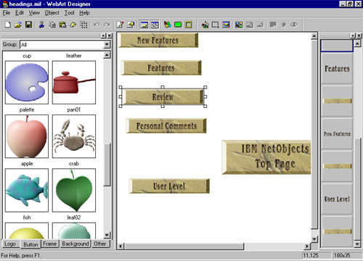This screenshot has height=261, width=363.
Task: Save the file with floppy disk icon
Action: pos(28,25)
